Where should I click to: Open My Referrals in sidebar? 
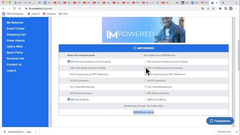tap(15, 22)
